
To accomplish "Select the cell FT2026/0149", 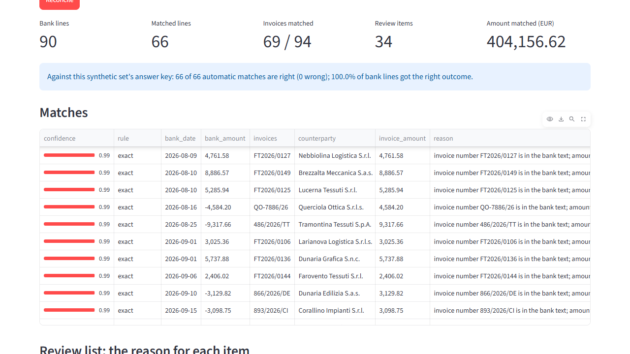I will pyautogui.click(x=272, y=173).
